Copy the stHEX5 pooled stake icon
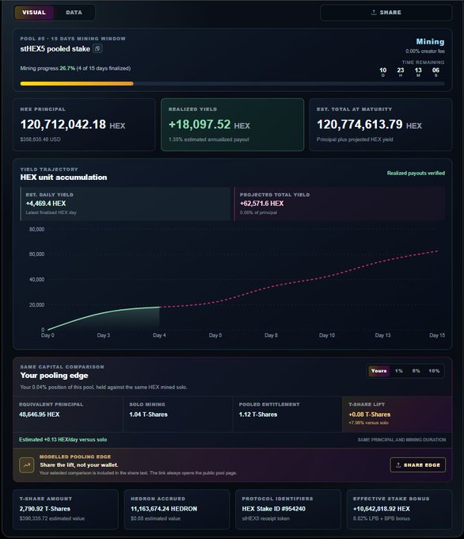This screenshot has height=539, width=464. tap(97, 48)
